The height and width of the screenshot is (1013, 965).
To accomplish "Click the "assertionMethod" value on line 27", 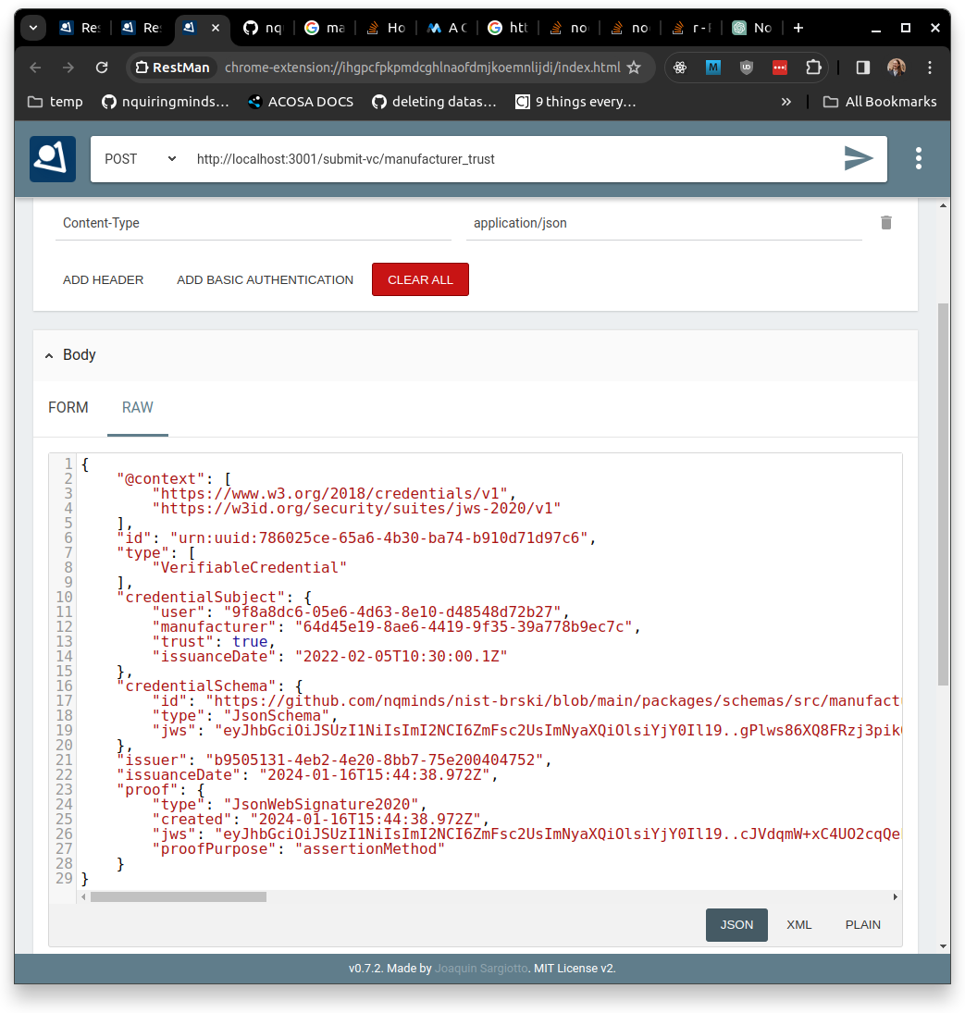I will click(370, 849).
